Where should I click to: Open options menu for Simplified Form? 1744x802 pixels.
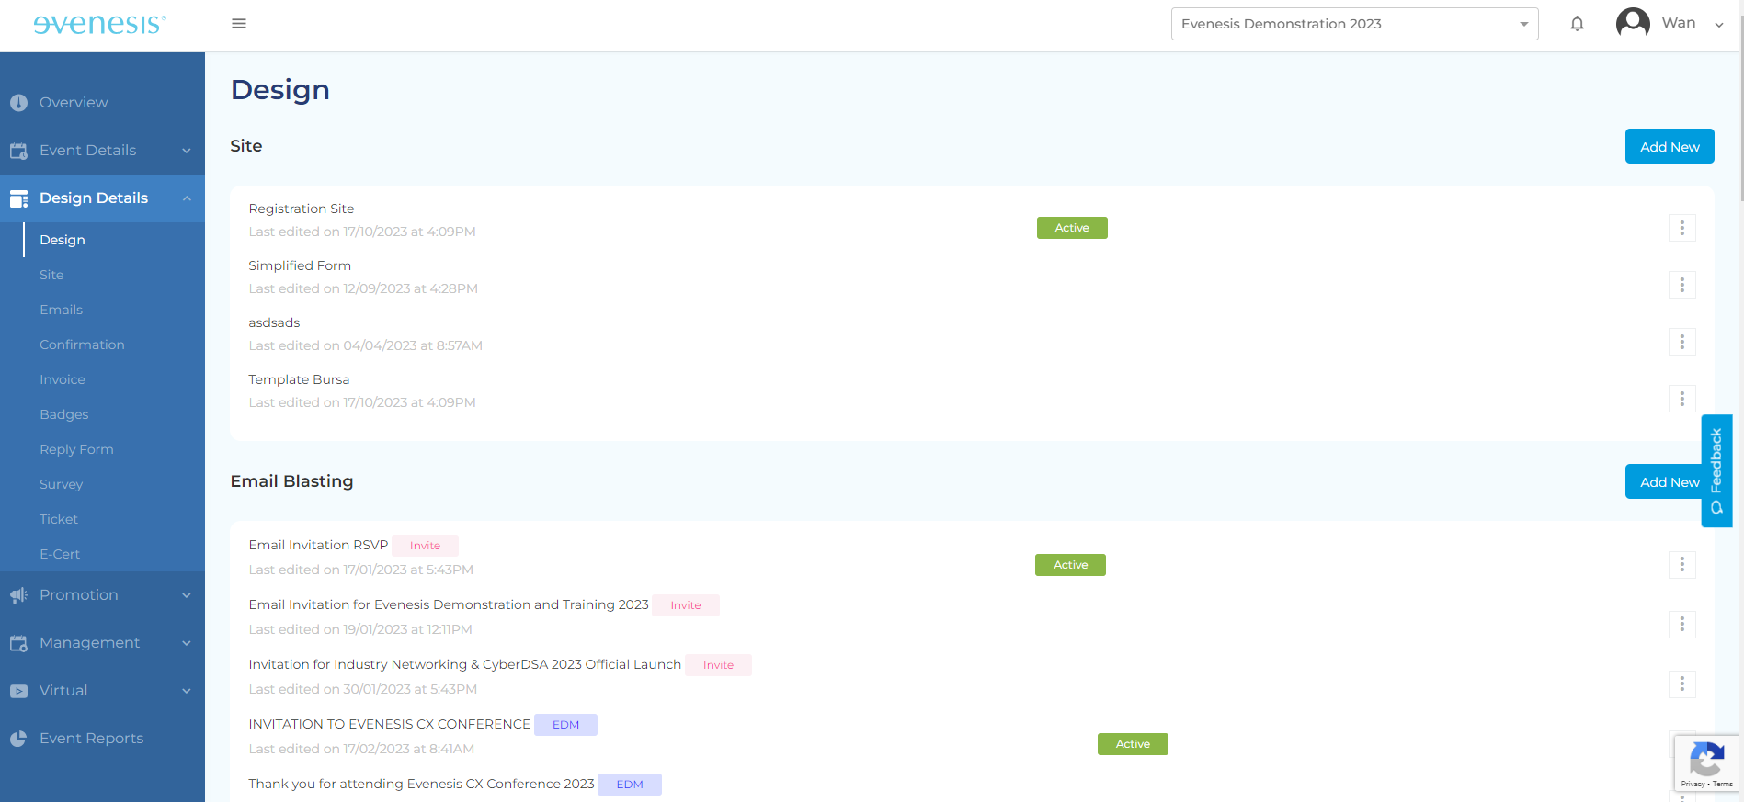tap(1681, 285)
